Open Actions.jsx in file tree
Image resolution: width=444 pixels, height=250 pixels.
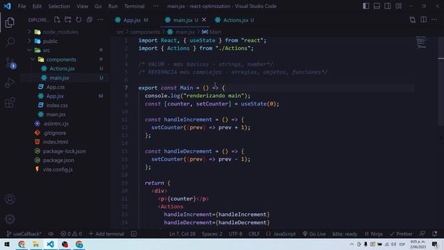click(62, 69)
